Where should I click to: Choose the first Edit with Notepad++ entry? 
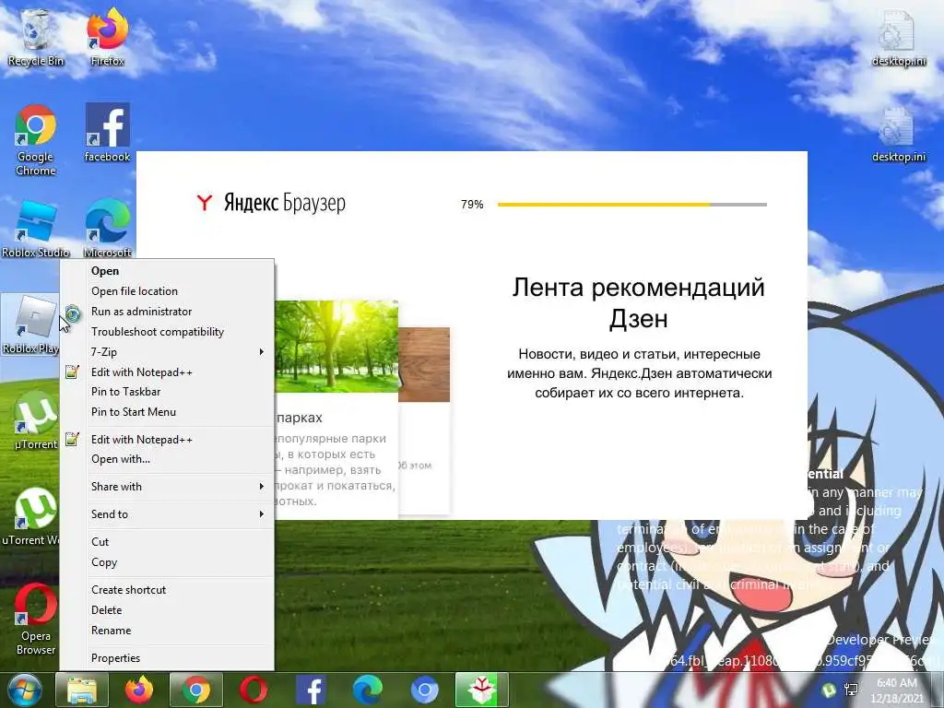[x=168, y=372]
